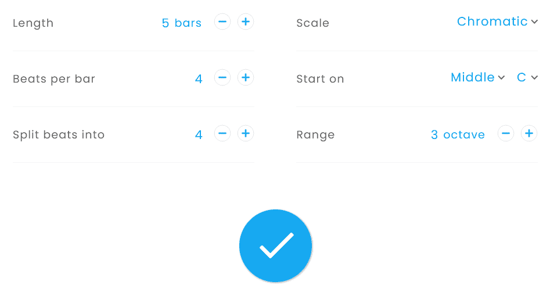Confirm settings with the blue checkmark button

(275, 246)
